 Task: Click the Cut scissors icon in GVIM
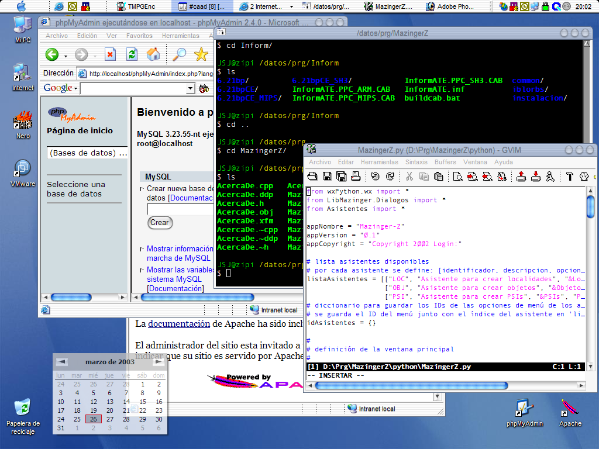click(x=409, y=176)
